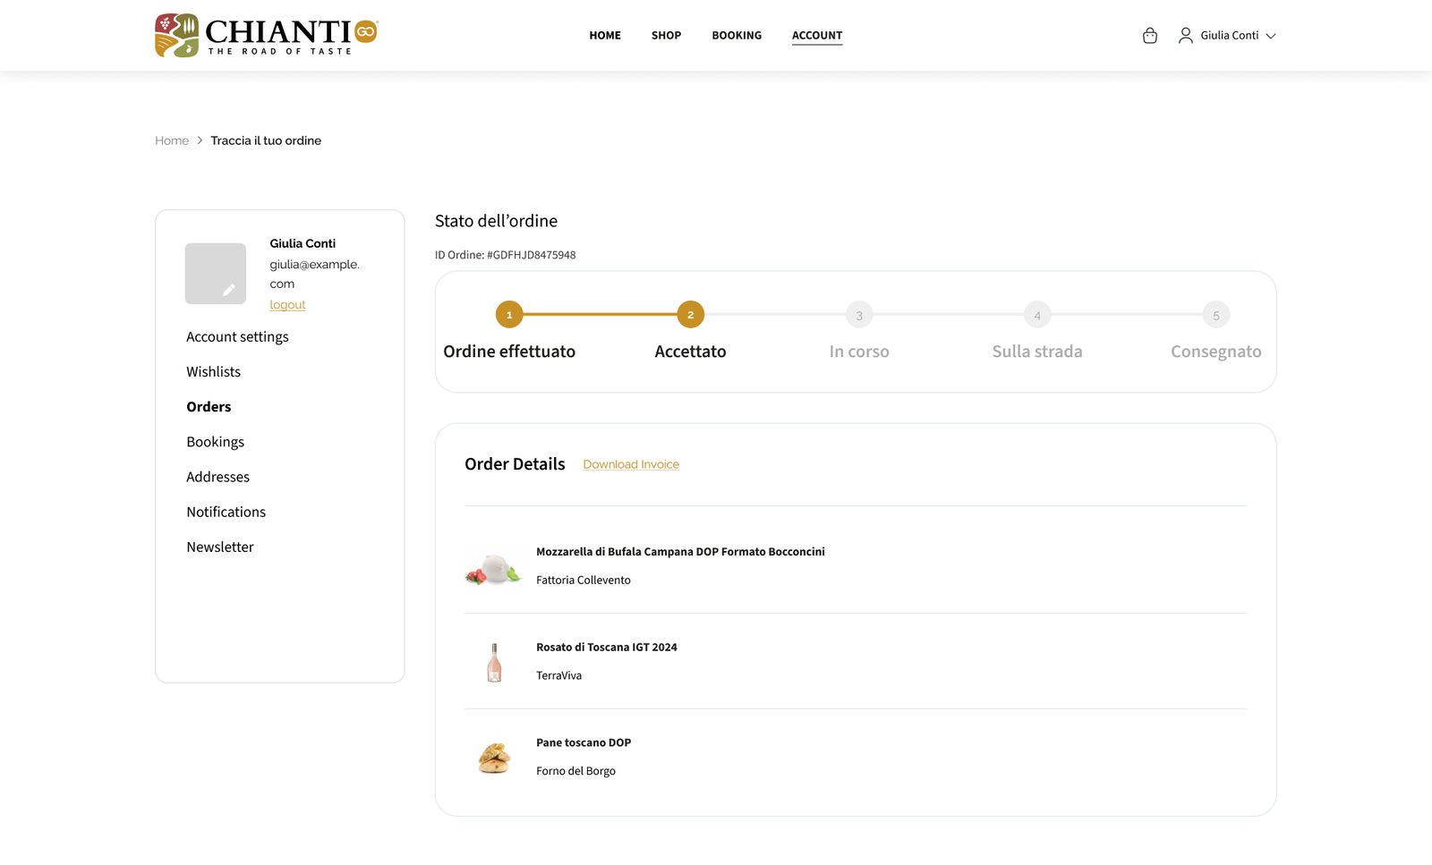This screenshot has width=1432, height=865.
Task: Click the Rosato di Toscana bottle thumbnail
Action: click(x=494, y=663)
